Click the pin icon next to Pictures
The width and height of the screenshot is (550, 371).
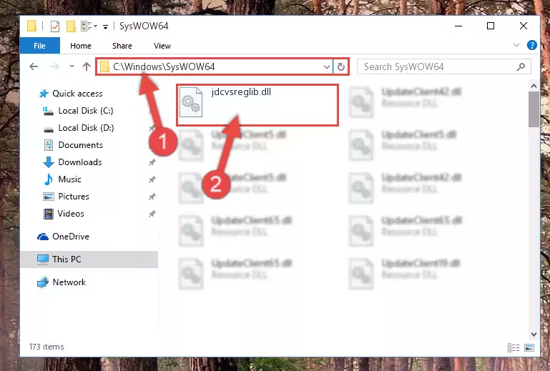[152, 197]
